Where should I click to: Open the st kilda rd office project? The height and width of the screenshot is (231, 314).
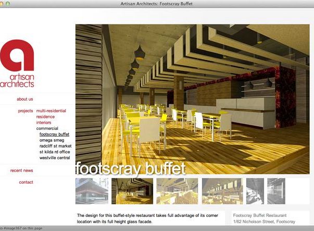(55, 152)
